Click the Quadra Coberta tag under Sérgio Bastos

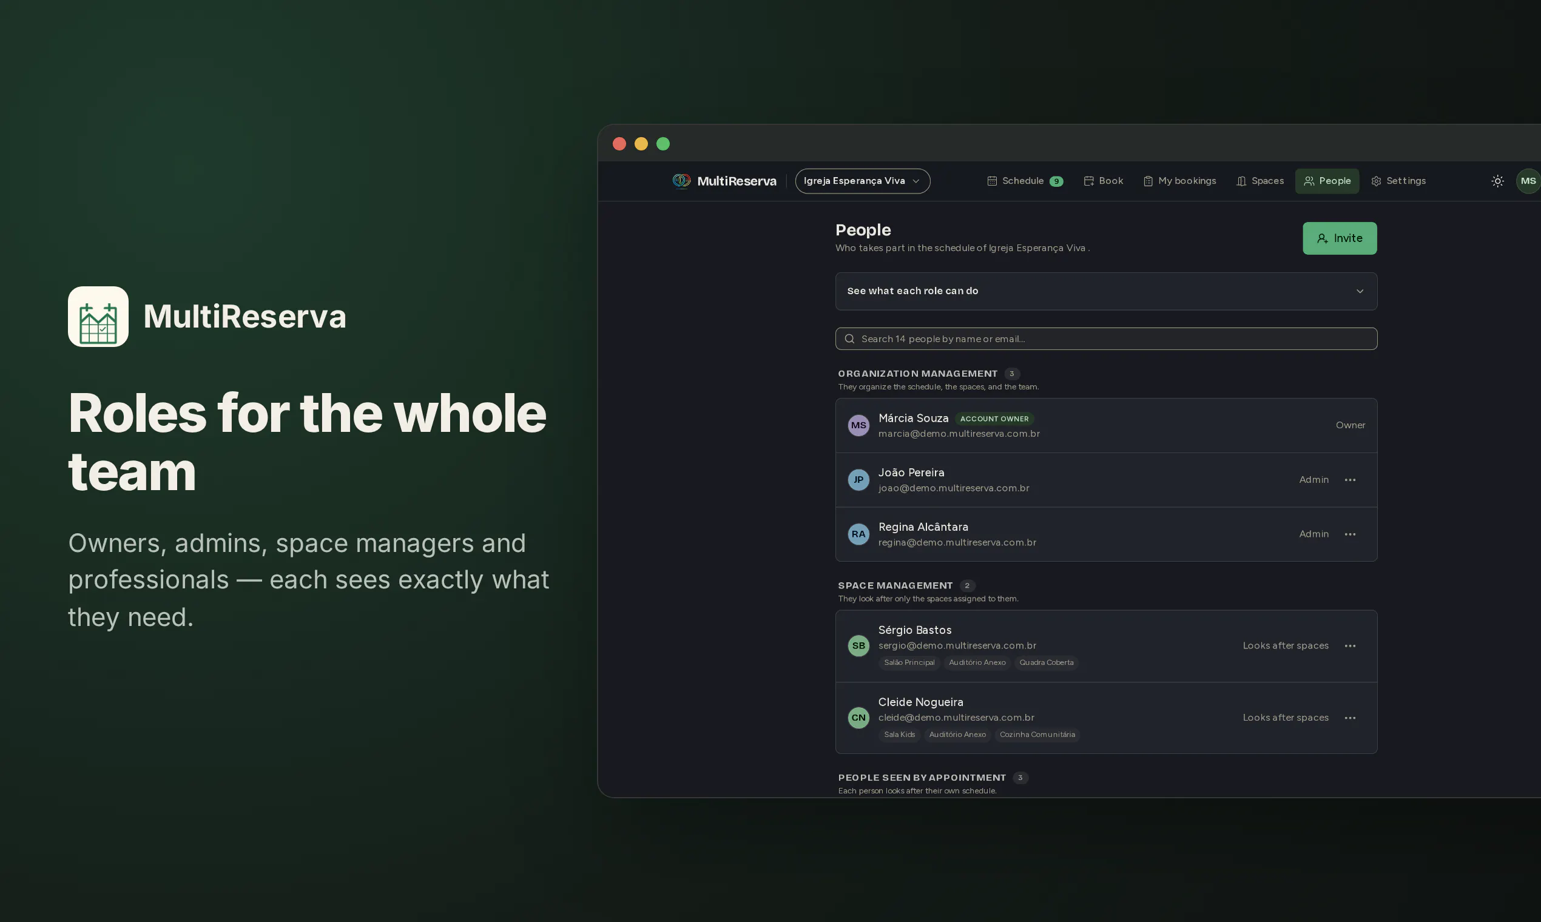pyautogui.click(x=1046, y=662)
